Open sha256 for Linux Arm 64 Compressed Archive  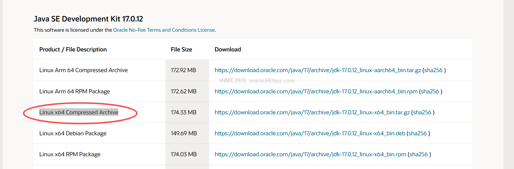(433, 70)
